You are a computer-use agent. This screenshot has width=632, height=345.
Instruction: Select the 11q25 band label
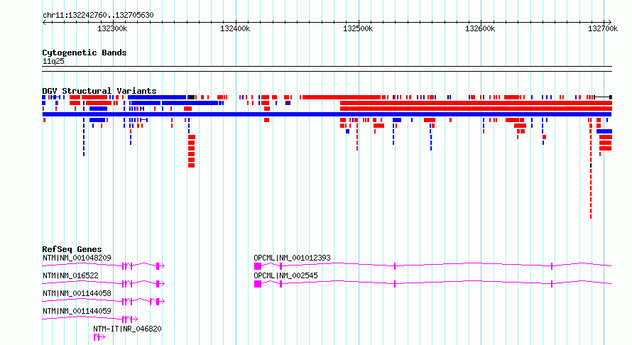pyautogui.click(x=53, y=61)
